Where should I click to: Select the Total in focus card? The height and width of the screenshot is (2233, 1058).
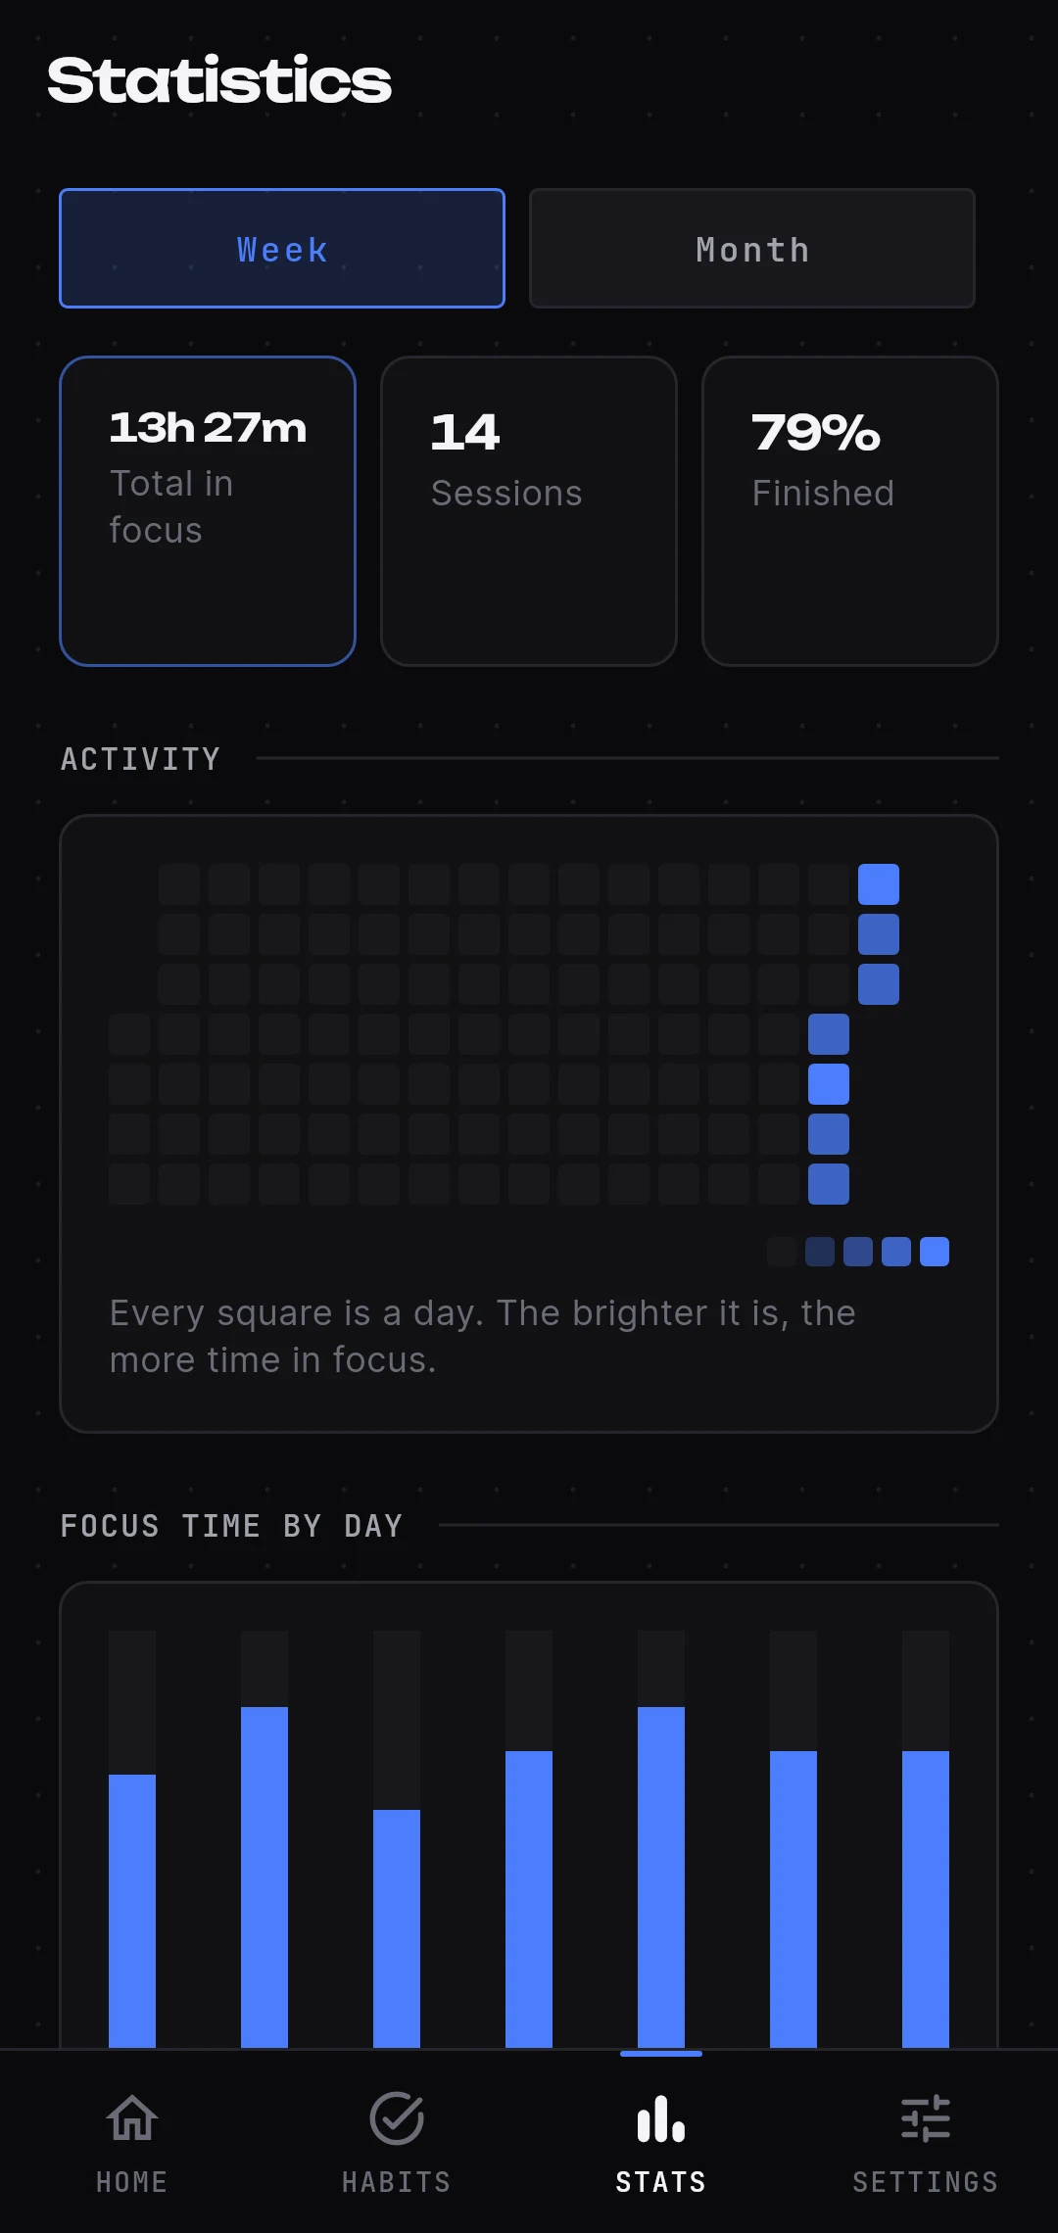[x=208, y=511]
